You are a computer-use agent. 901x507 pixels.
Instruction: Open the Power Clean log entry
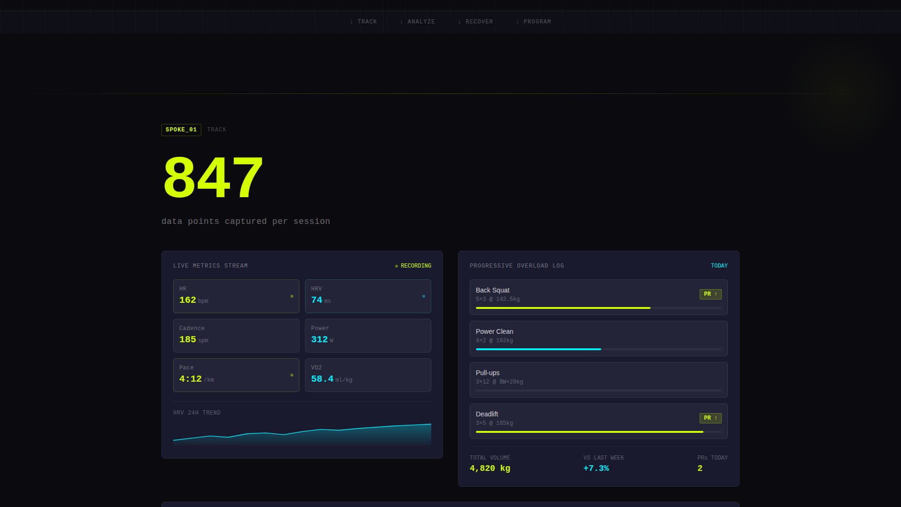[599, 338]
